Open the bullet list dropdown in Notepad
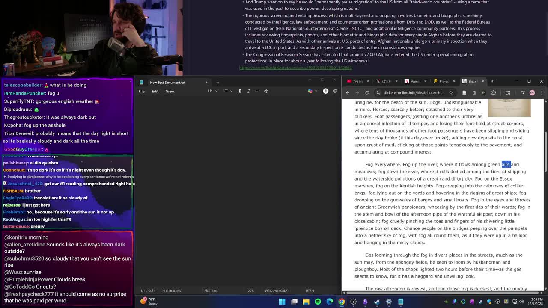Screen dimensions: 548x308 click(x=228, y=91)
